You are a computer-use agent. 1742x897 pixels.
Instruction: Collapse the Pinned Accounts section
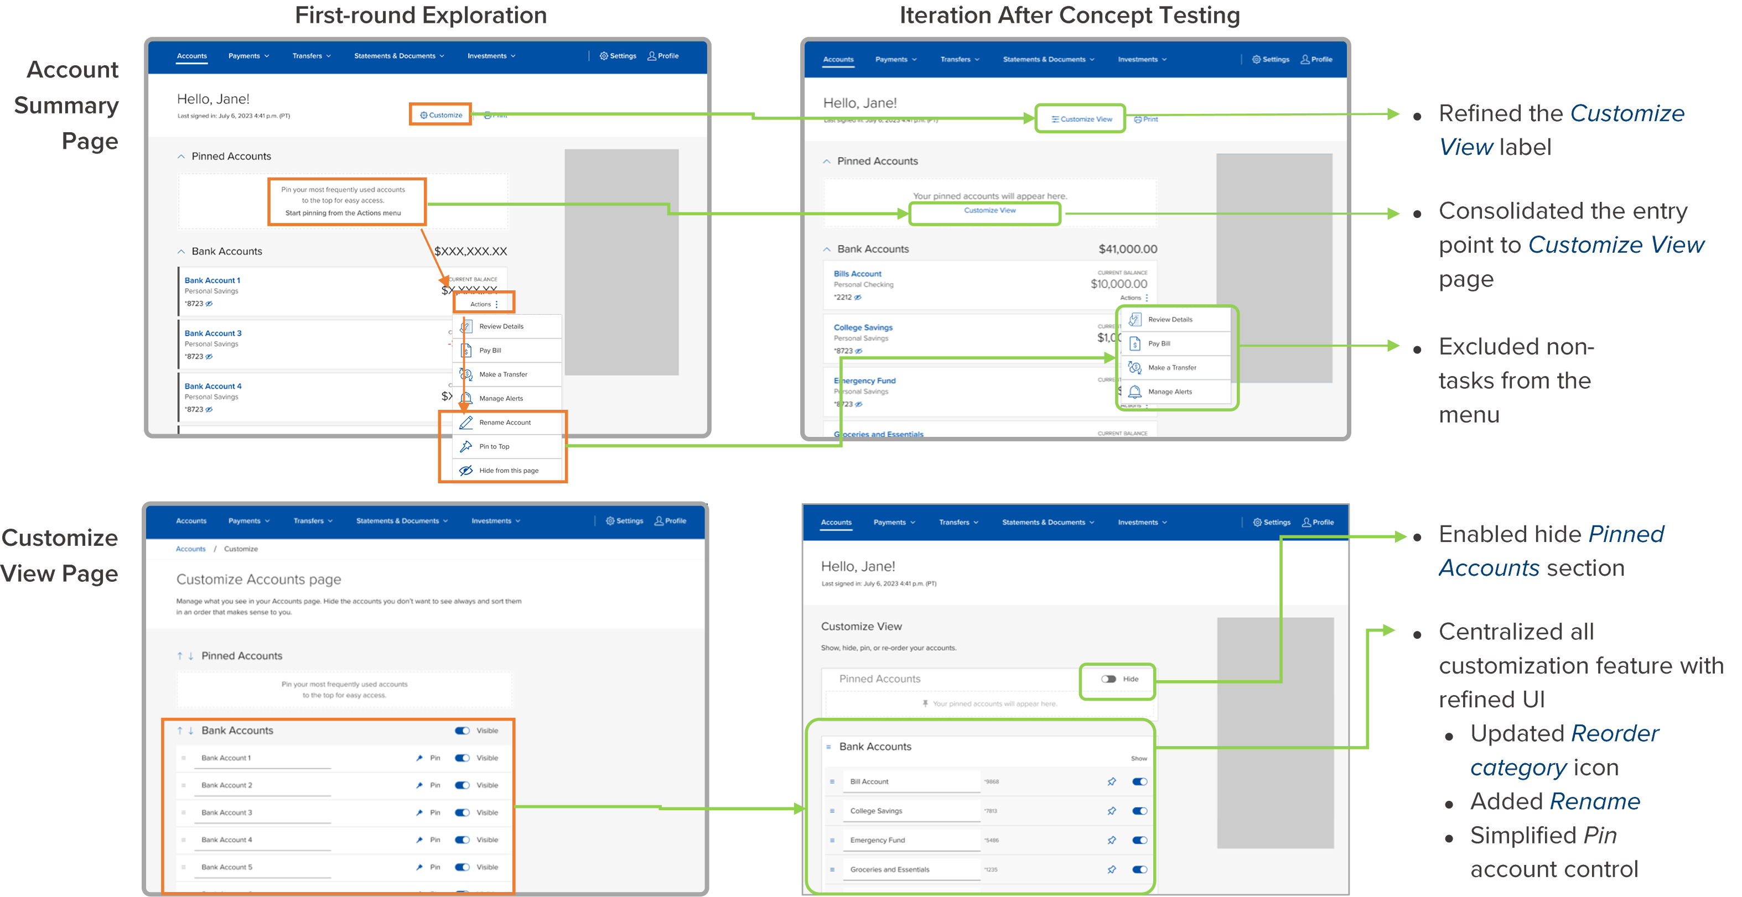[x=182, y=156]
